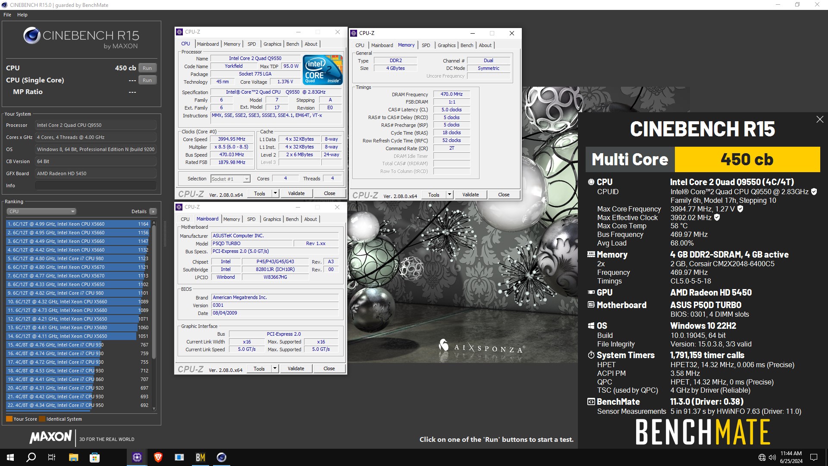Click the Info input field

coord(95,186)
